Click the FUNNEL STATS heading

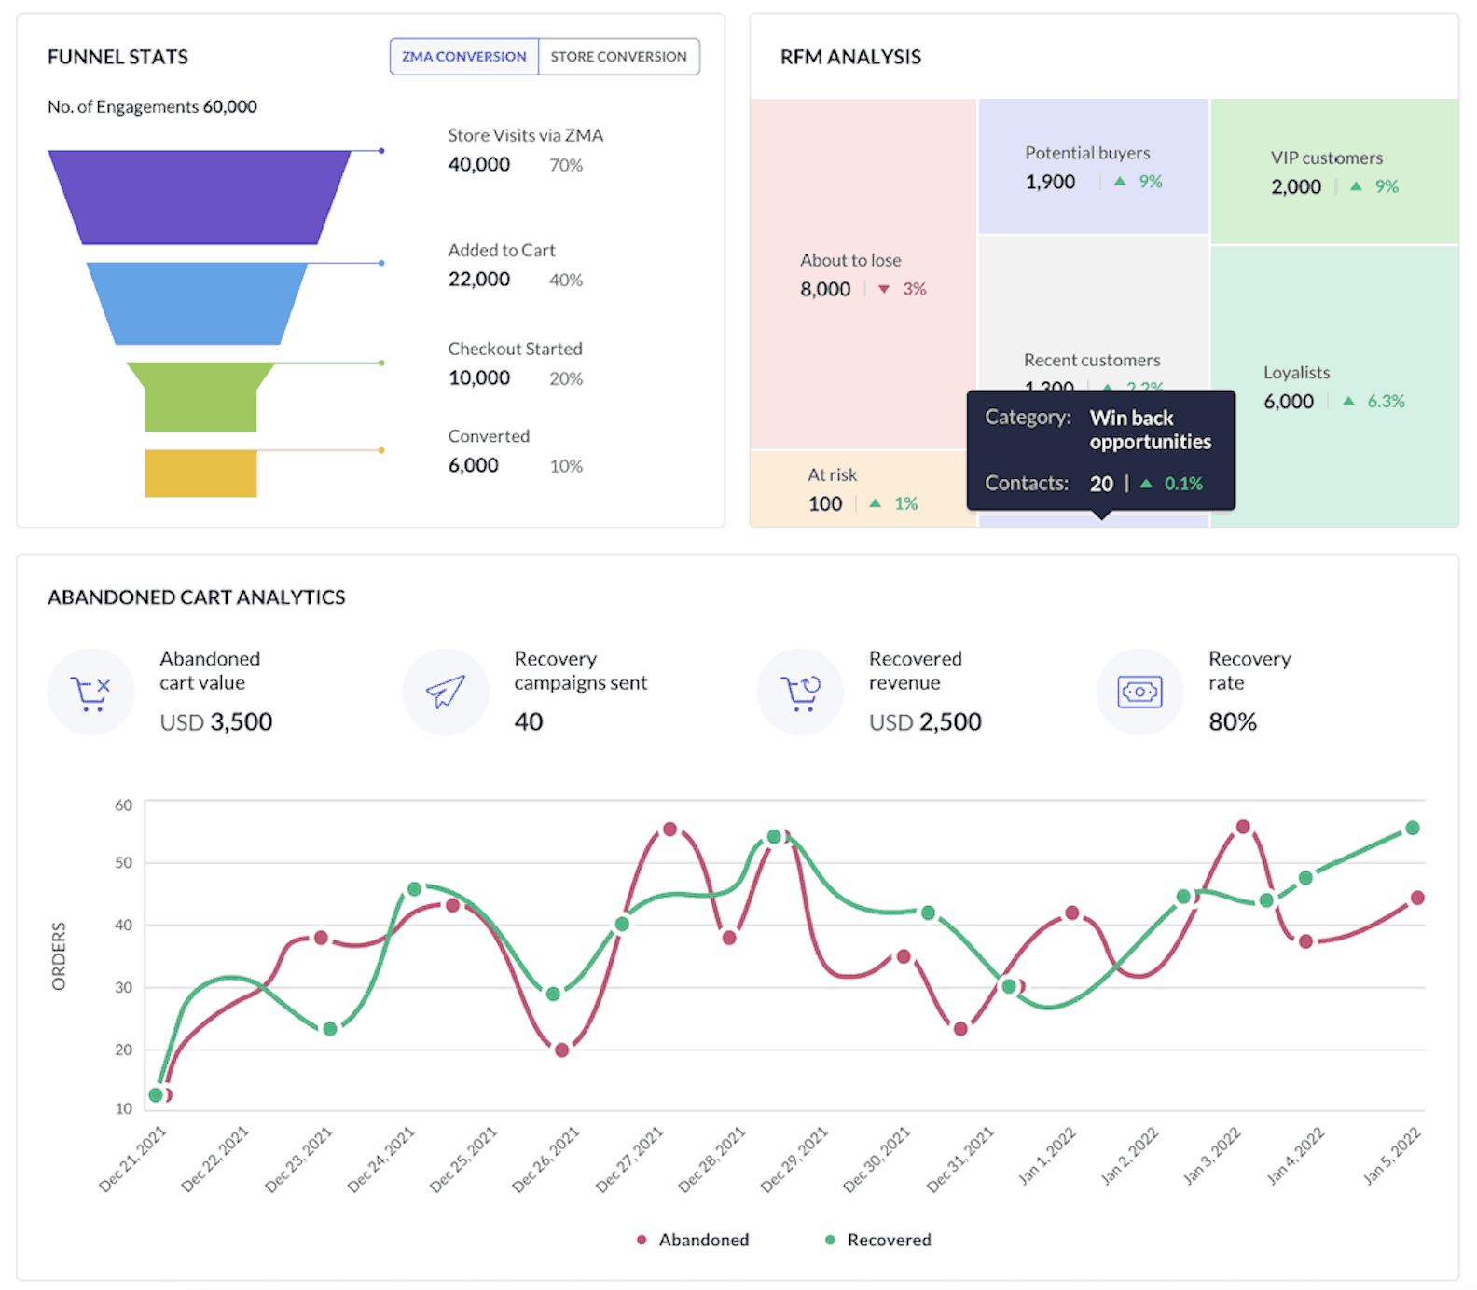tap(118, 58)
